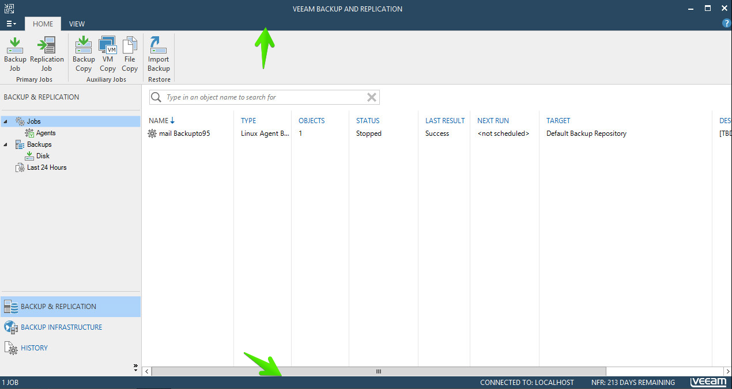Click the Jobs gear tree icon
Screen dimensions: 732x389
click(x=20, y=121)
